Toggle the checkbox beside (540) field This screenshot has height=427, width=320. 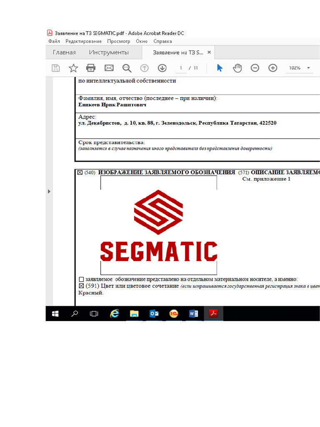(x=80, y=172)
